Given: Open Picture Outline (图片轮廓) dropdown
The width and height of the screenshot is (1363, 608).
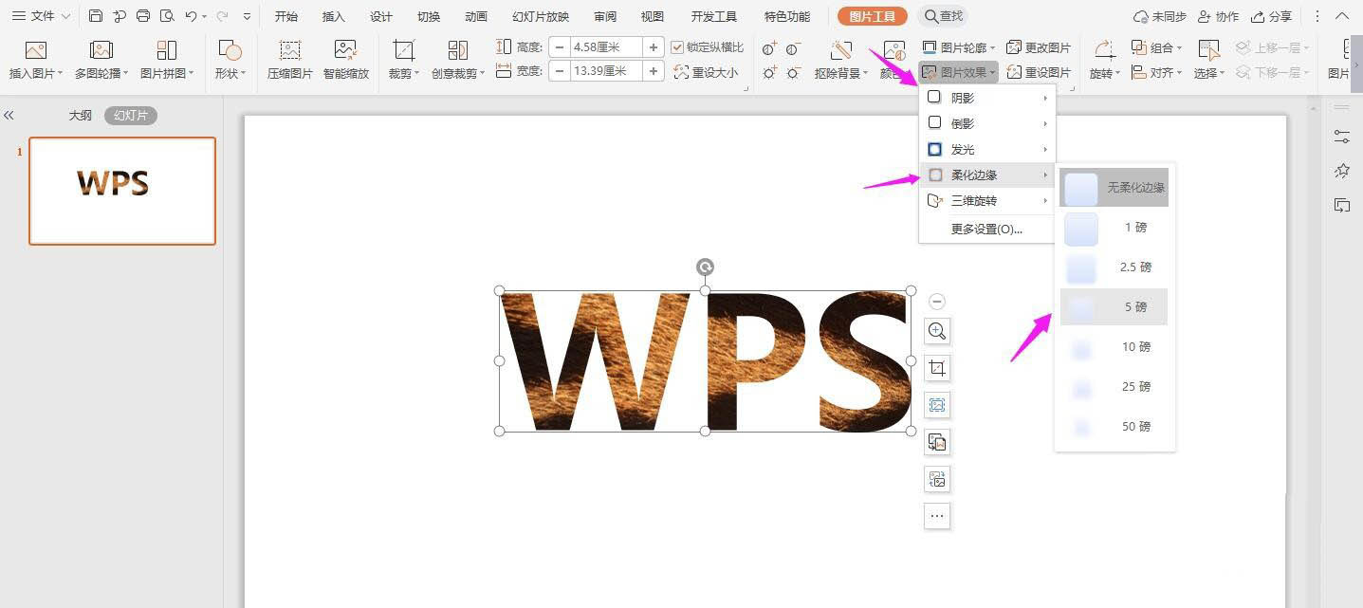Looking at the screenshot, I should pyautogui.click(x=959, y=47).
